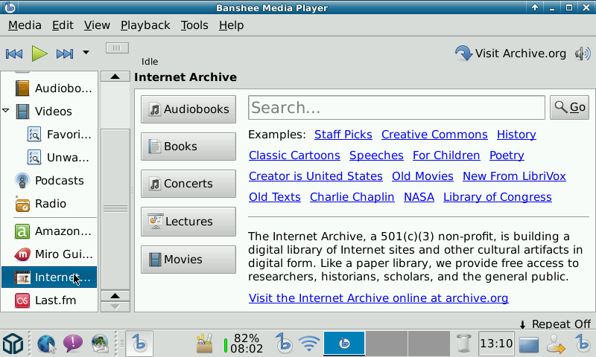Browse the Concerts category button
Image resolution: width=596 pixels, height=357 pixels.
[x=188, y=184]
